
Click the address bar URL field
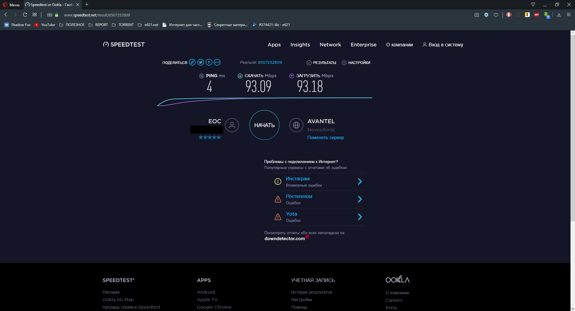point(97,15)
